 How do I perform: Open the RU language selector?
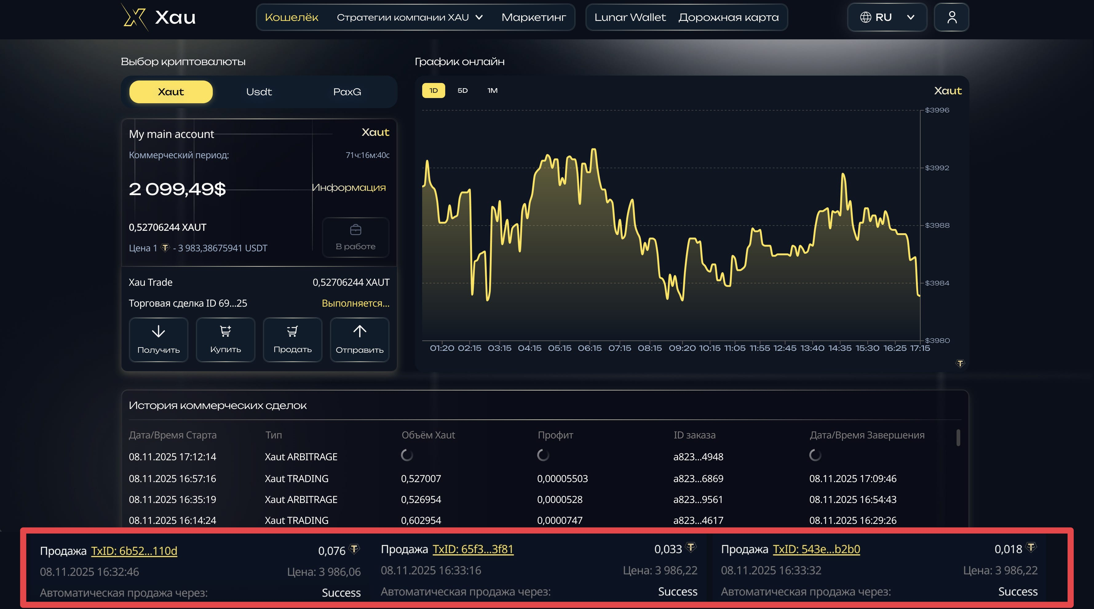pos(887,18)
